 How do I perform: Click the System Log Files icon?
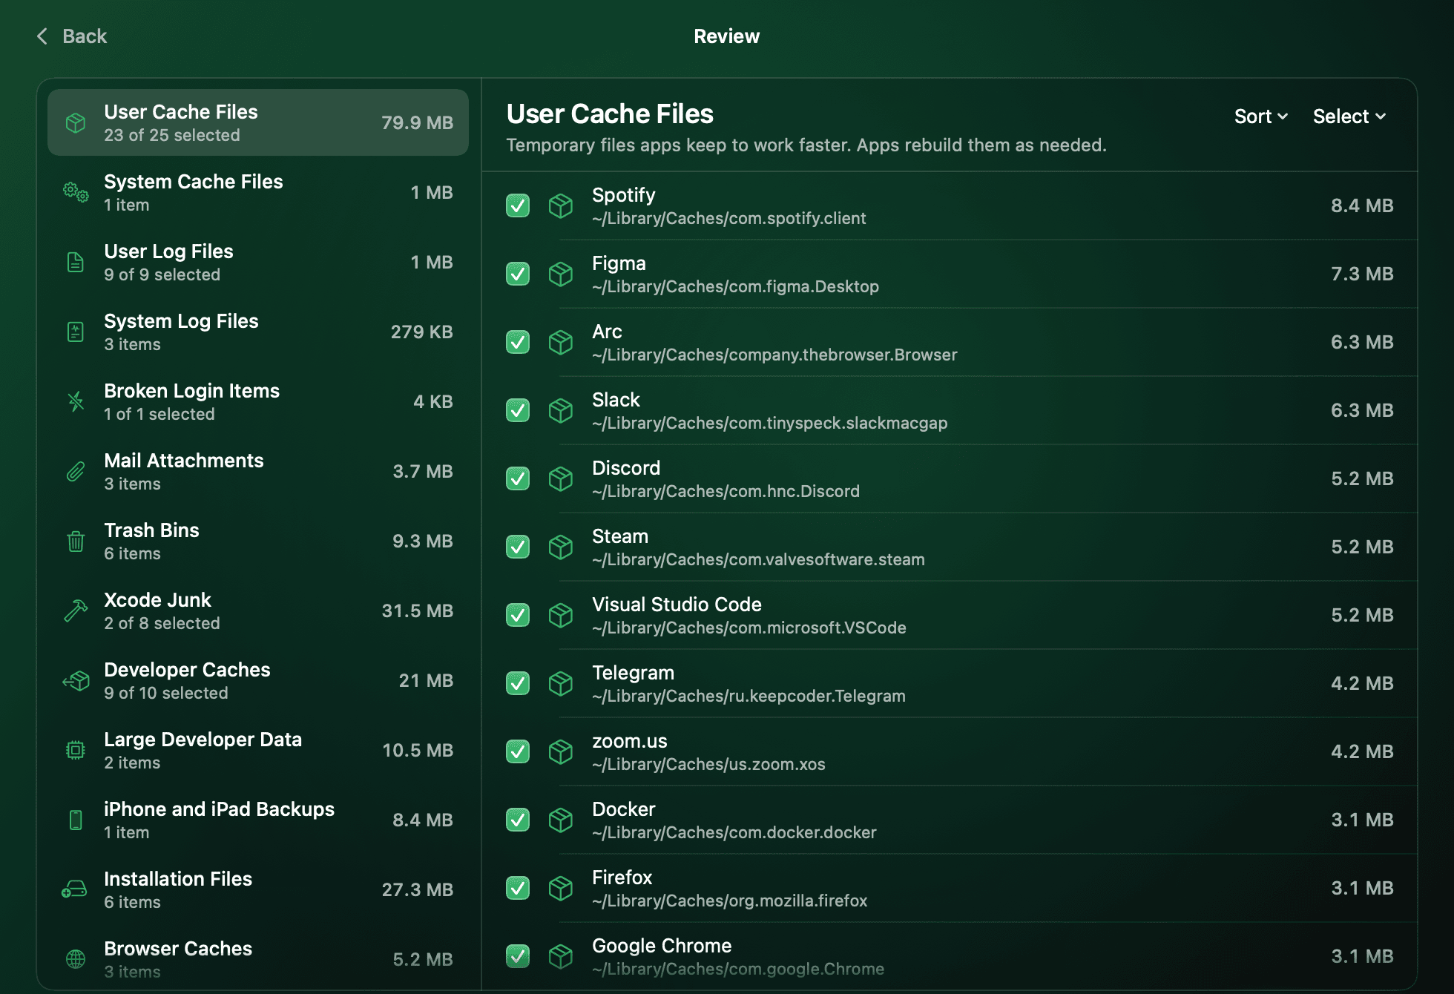coord(76,332)
